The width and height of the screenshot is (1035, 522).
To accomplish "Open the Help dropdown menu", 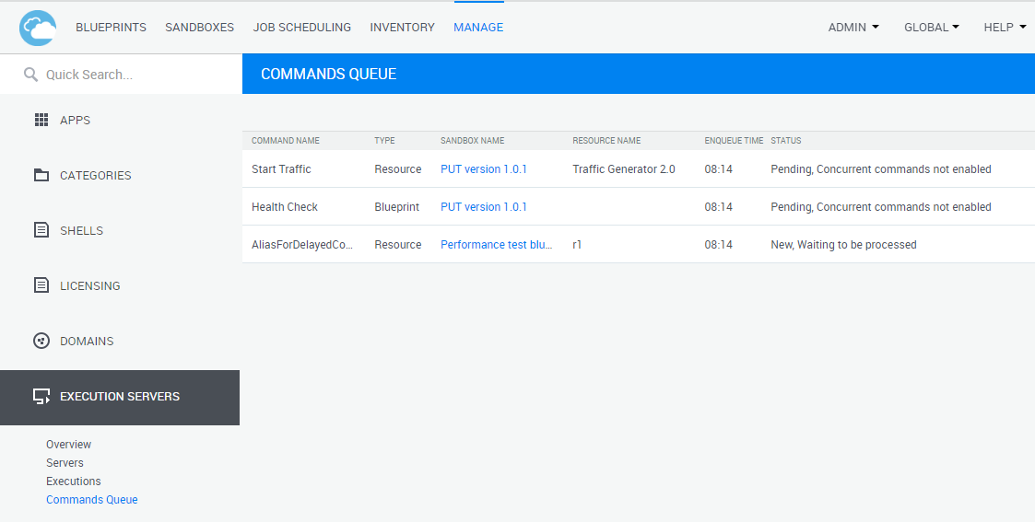I will pyautogui.click(x=1005, y=28).
